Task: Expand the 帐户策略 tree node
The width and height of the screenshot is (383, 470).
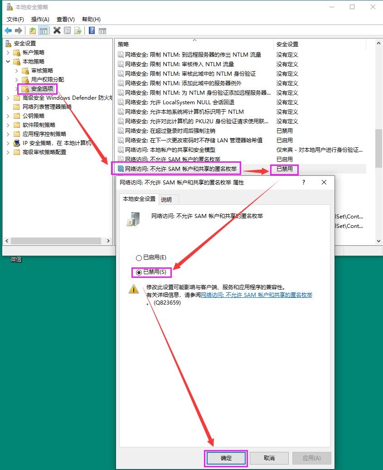Action: 9,52
